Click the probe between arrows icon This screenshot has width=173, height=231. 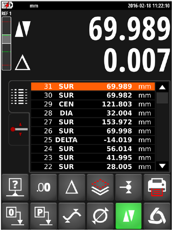129,187
